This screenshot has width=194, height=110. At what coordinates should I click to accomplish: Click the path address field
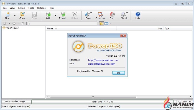(62, 23)
